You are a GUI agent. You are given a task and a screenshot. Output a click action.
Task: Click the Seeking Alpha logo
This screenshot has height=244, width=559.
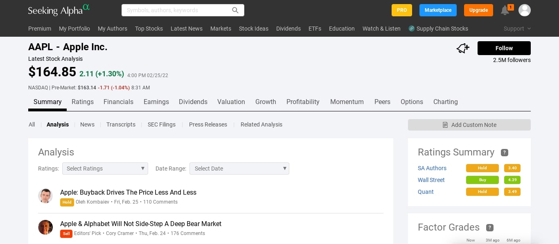(x=59, y=10)
